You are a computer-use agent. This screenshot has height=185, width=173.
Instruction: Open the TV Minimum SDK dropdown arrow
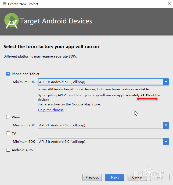(x=166, y=142)
